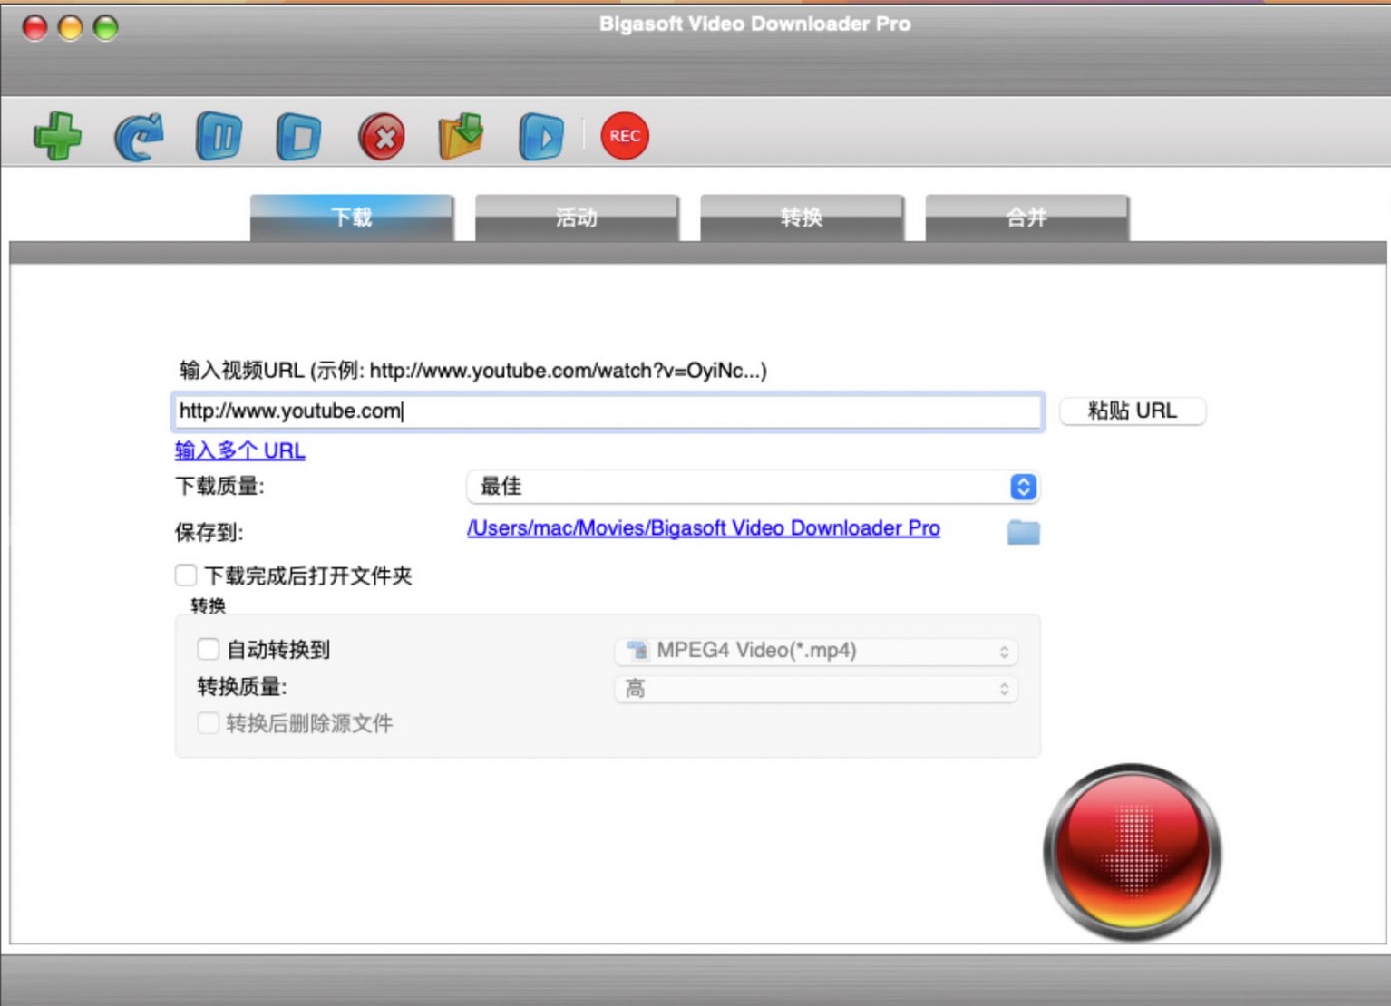Screen dimensions: 1391x1006
Task: Stop download with the blue stop icon
Action: coord(299,137)
